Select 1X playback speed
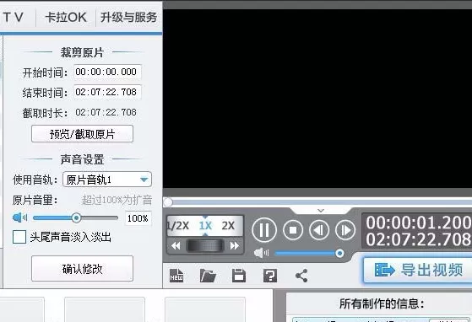Image resolution: width=472 pixels, height=322 pixels. coord(205,226)
